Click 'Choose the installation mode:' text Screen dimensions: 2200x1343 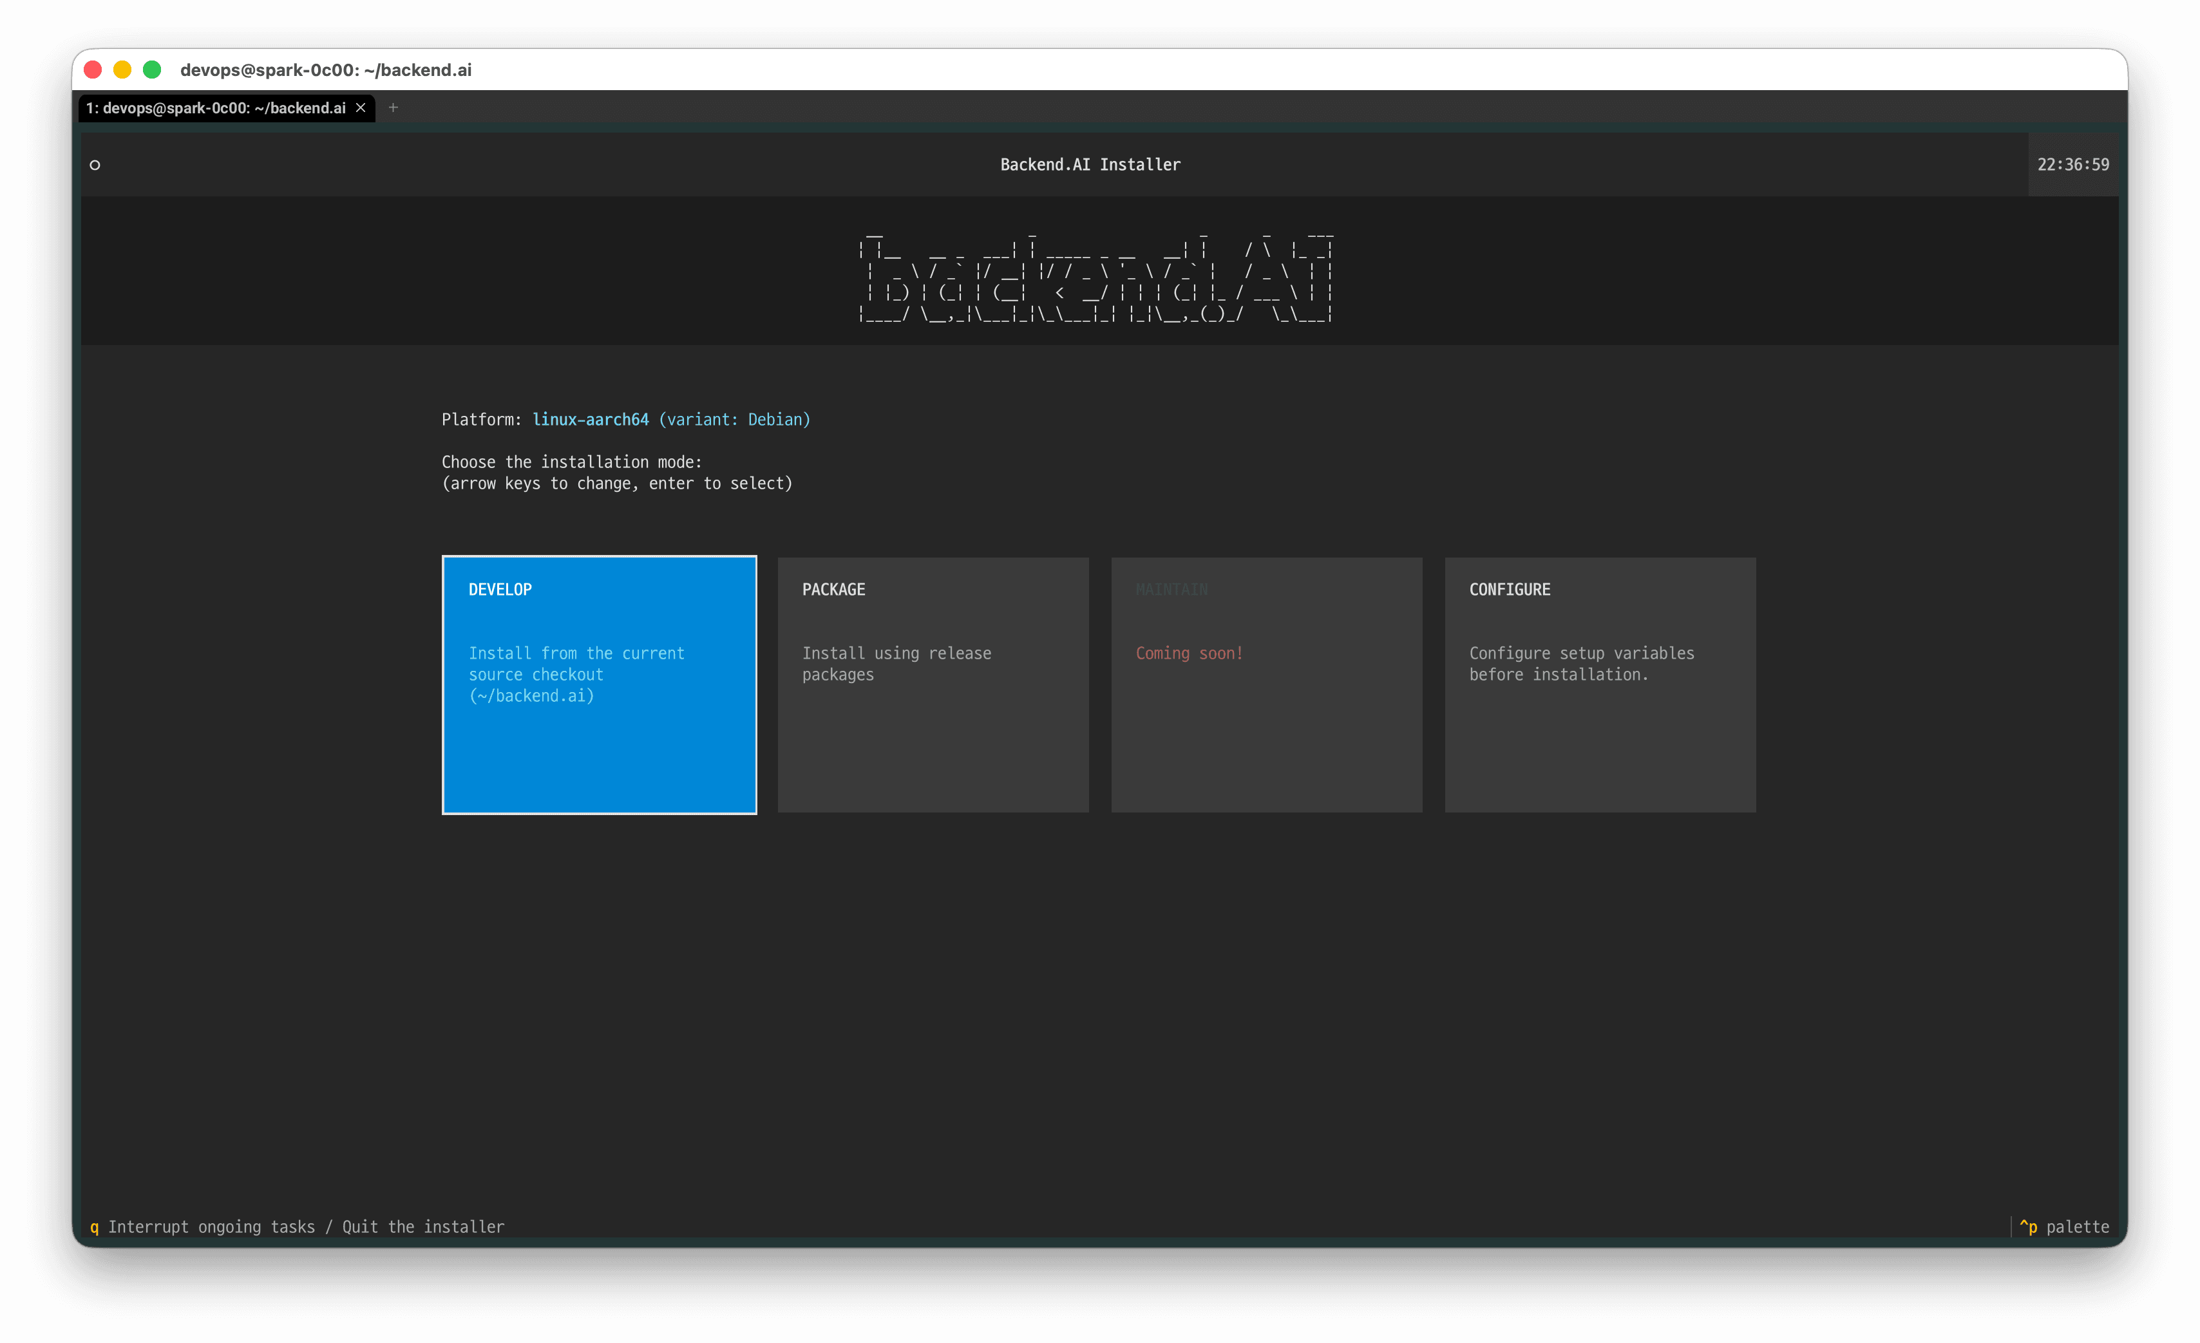(x=573, y=462)
